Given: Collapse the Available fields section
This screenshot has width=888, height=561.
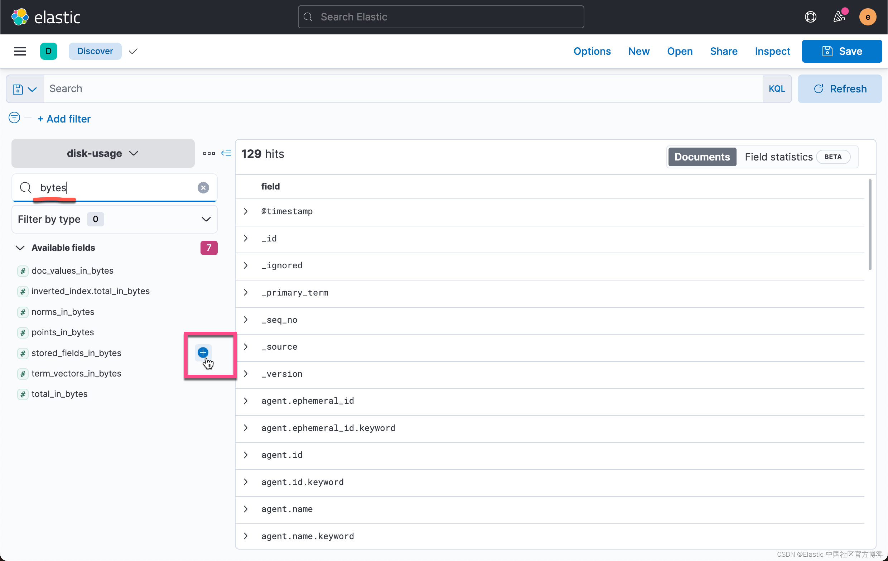Looking at the screenshot, I should click(x=20, y=248).
